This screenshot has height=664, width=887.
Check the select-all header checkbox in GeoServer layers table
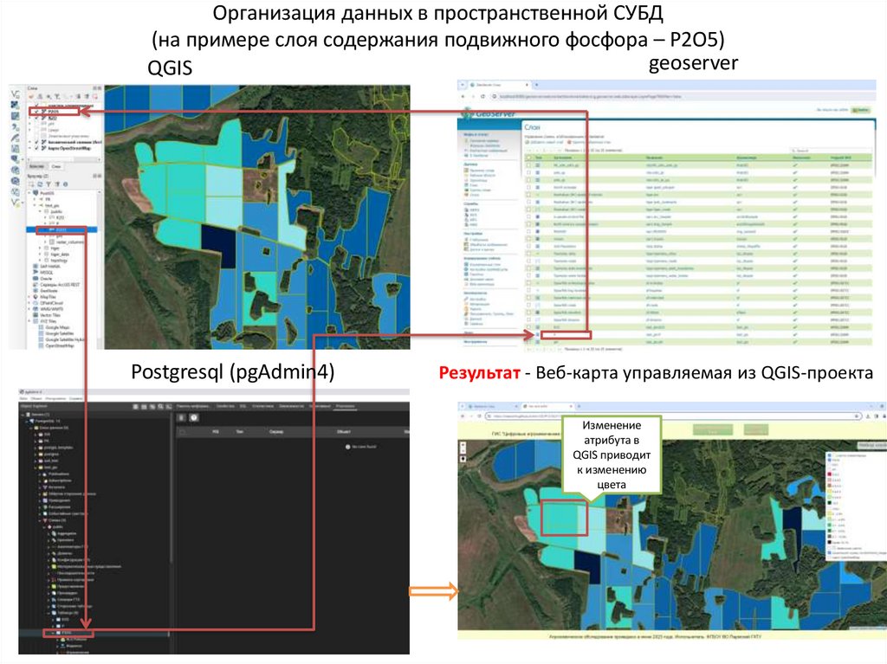[x=529, y=158]
